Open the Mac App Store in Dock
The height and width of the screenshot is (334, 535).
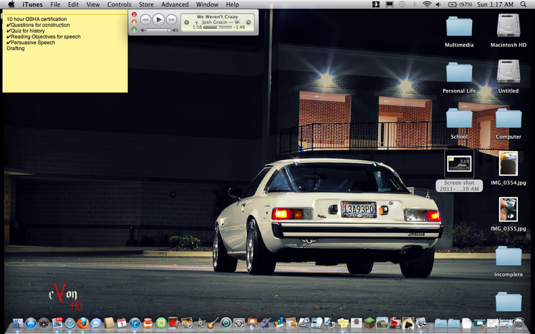(x=31, y=323)
